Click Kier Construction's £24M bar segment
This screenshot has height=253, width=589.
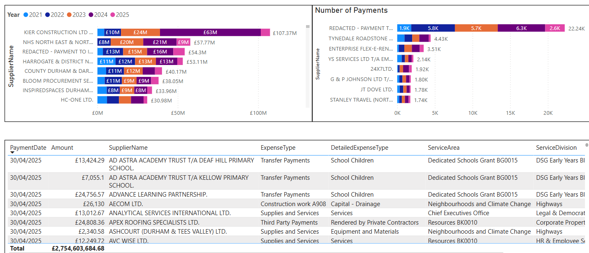click(x=141, y=32)
